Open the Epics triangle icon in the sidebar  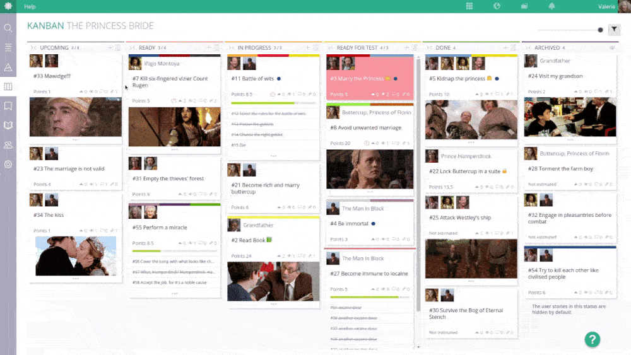[x=8, y=67]
